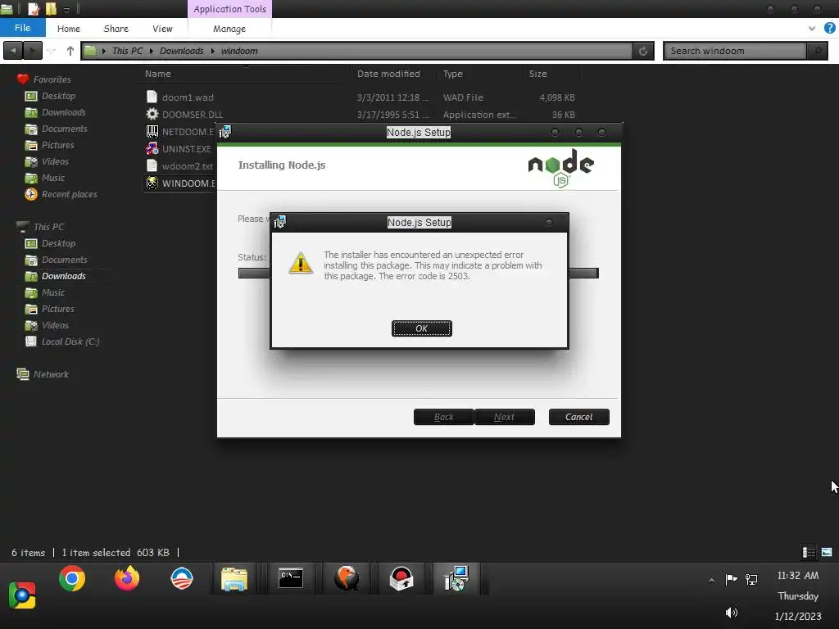The image size is (839, 629).
Task: Select the NETDOOM executable icon
Action: coord(152,131)
